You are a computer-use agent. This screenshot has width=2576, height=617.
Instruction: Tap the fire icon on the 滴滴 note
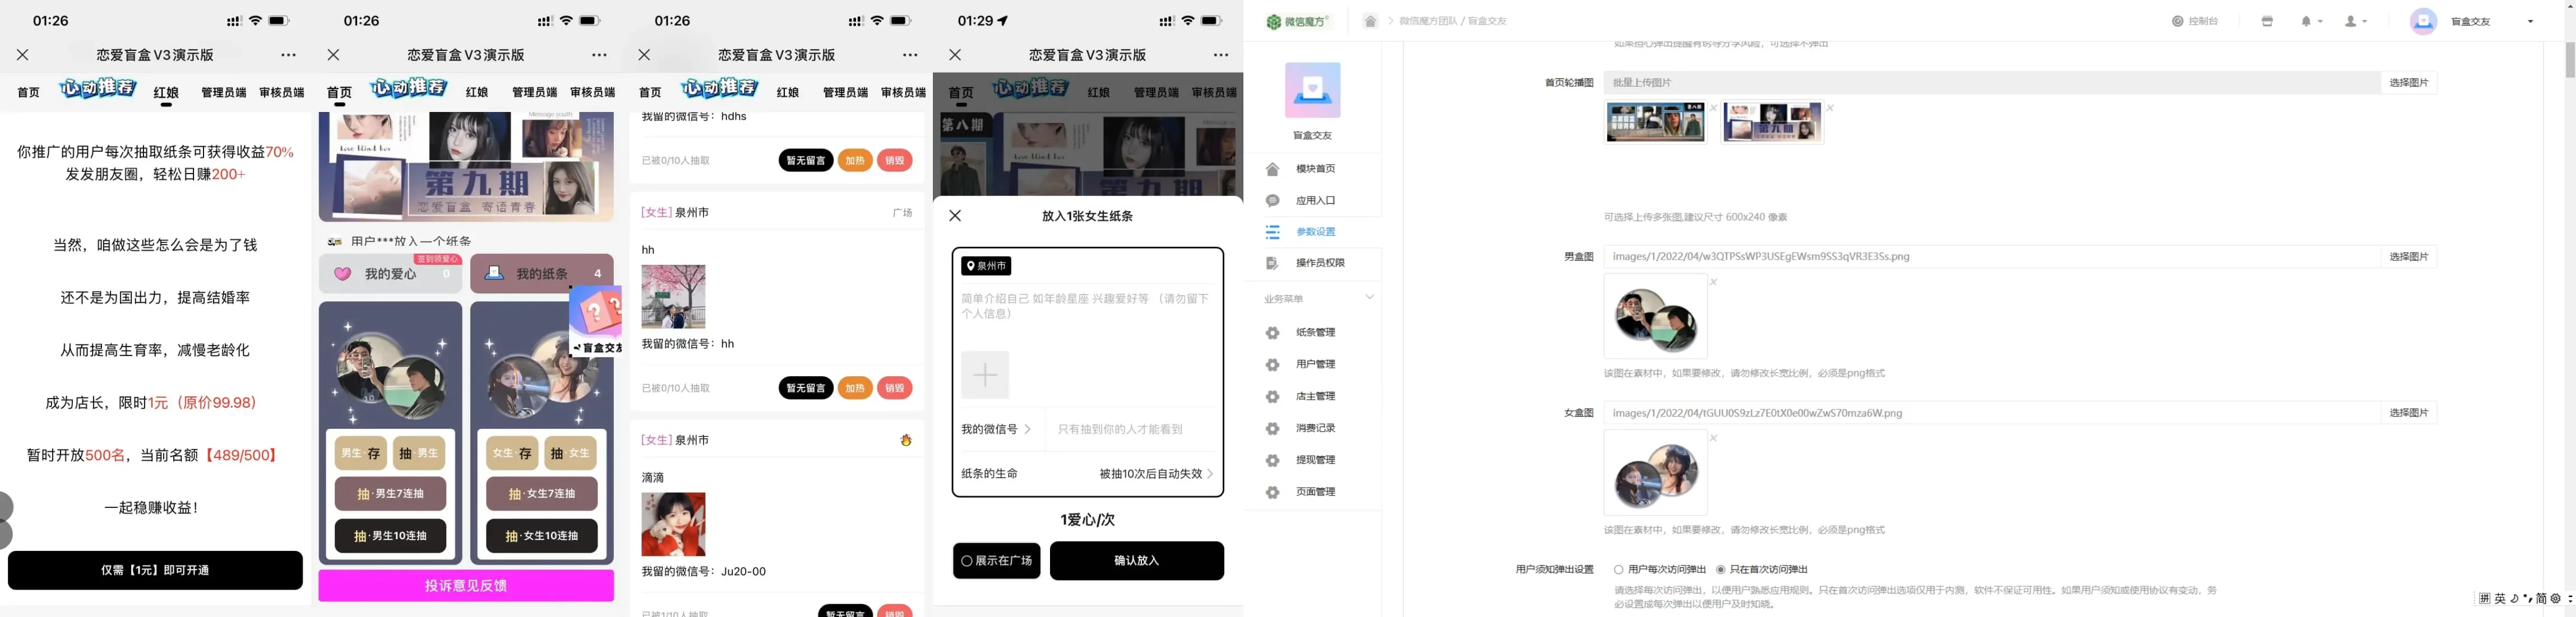[x=906, y=440]
